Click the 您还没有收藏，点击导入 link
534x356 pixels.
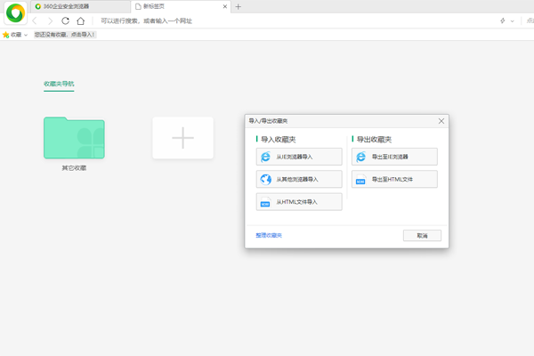[65, 35]
